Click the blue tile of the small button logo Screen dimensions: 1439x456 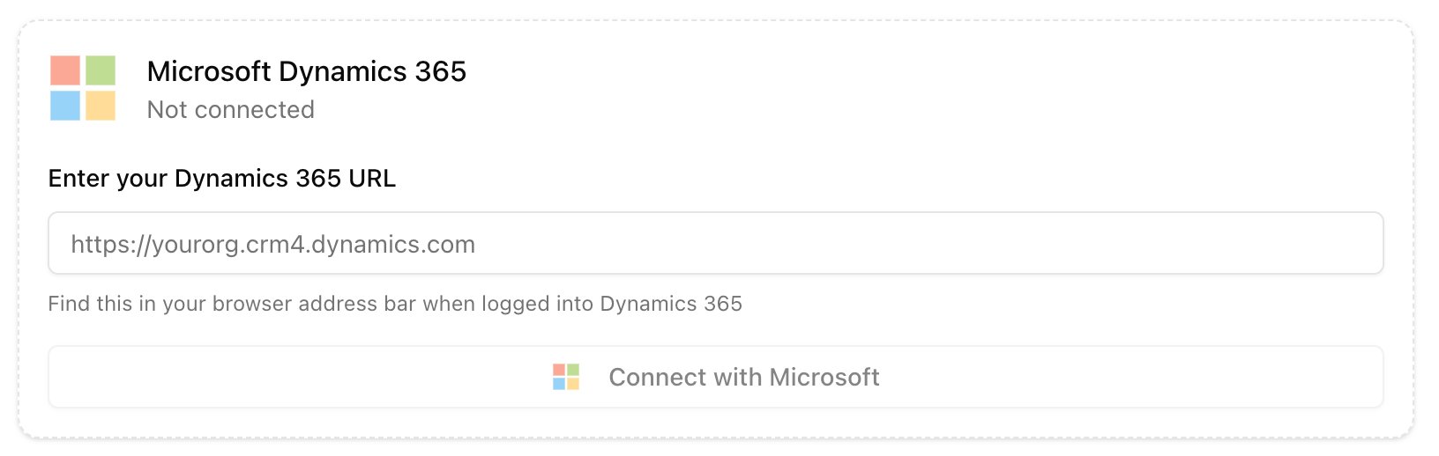559,384
